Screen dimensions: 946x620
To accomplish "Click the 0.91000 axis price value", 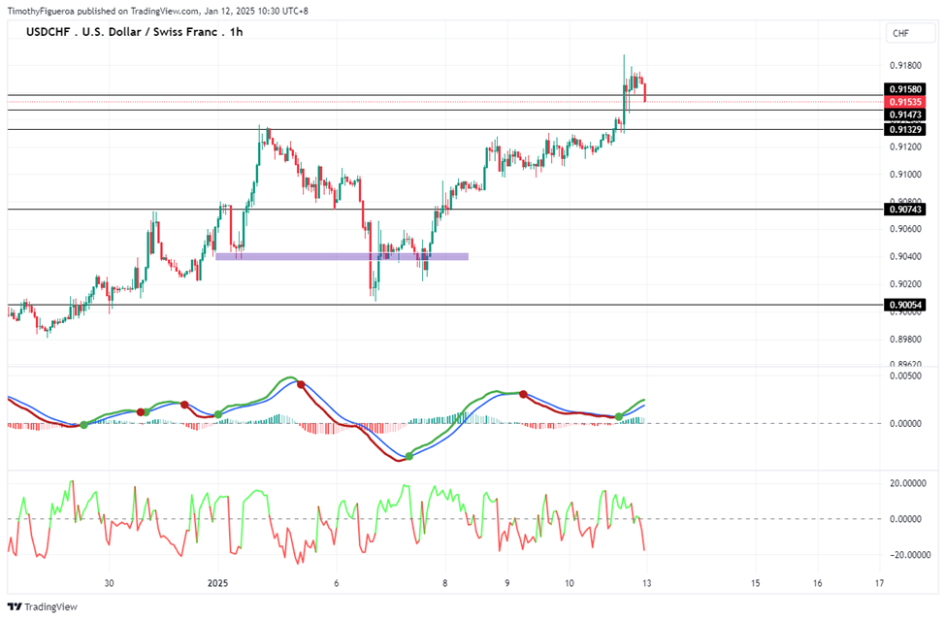I will pos(905,175).
